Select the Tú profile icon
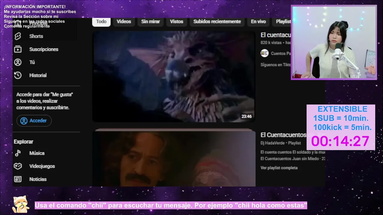 point(18,62)
